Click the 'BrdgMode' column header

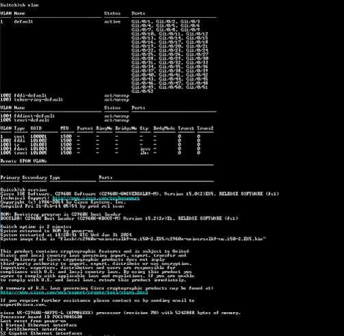[164, 128]
